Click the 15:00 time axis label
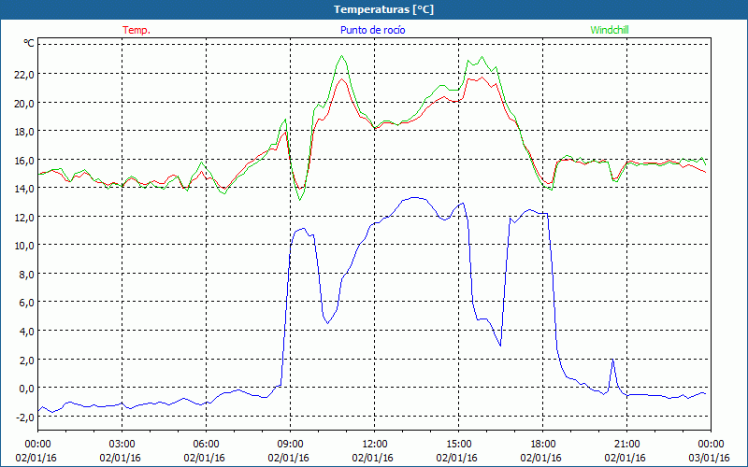The width and height of the screenshot is (748, 467). (x=459, y=445)
